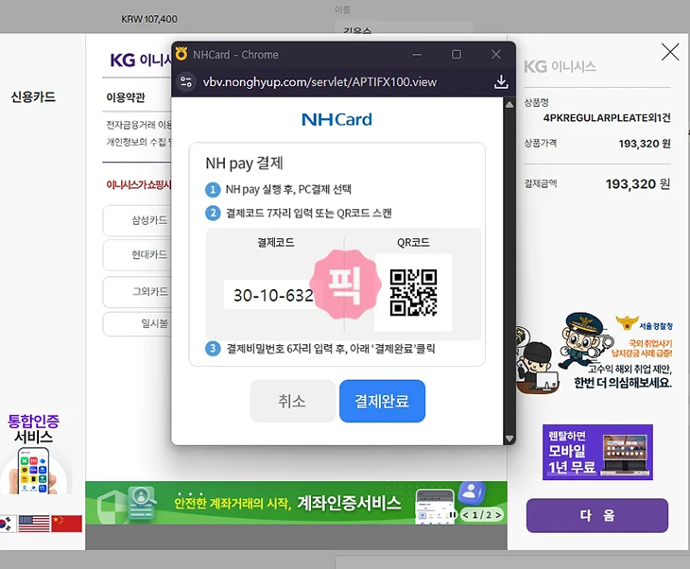Click the 전자금융거래 이용약관 line
Screen dimensions: 690x569
click(139, 125)
